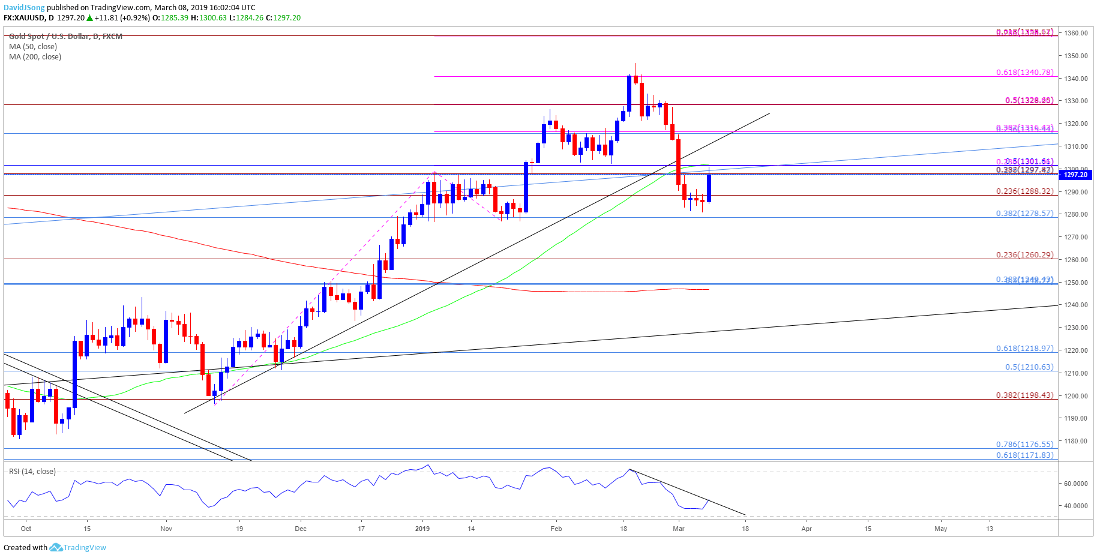The height and width of the screenshot is (558, 1097).
Task: Click the 1180.00 price axis label
Action: coord(1075,441)
